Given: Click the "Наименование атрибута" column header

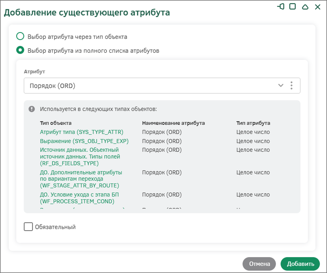Looking at the screenshot, I should click(173, 123).
